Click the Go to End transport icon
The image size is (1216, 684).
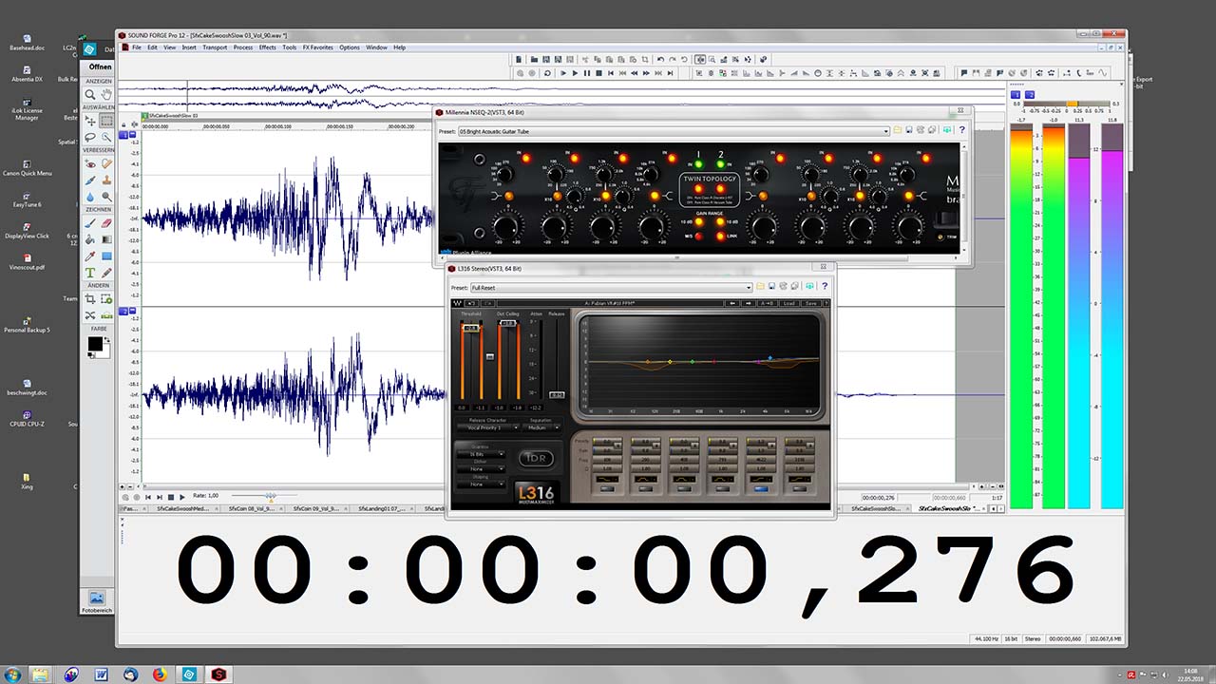point(670,73)
